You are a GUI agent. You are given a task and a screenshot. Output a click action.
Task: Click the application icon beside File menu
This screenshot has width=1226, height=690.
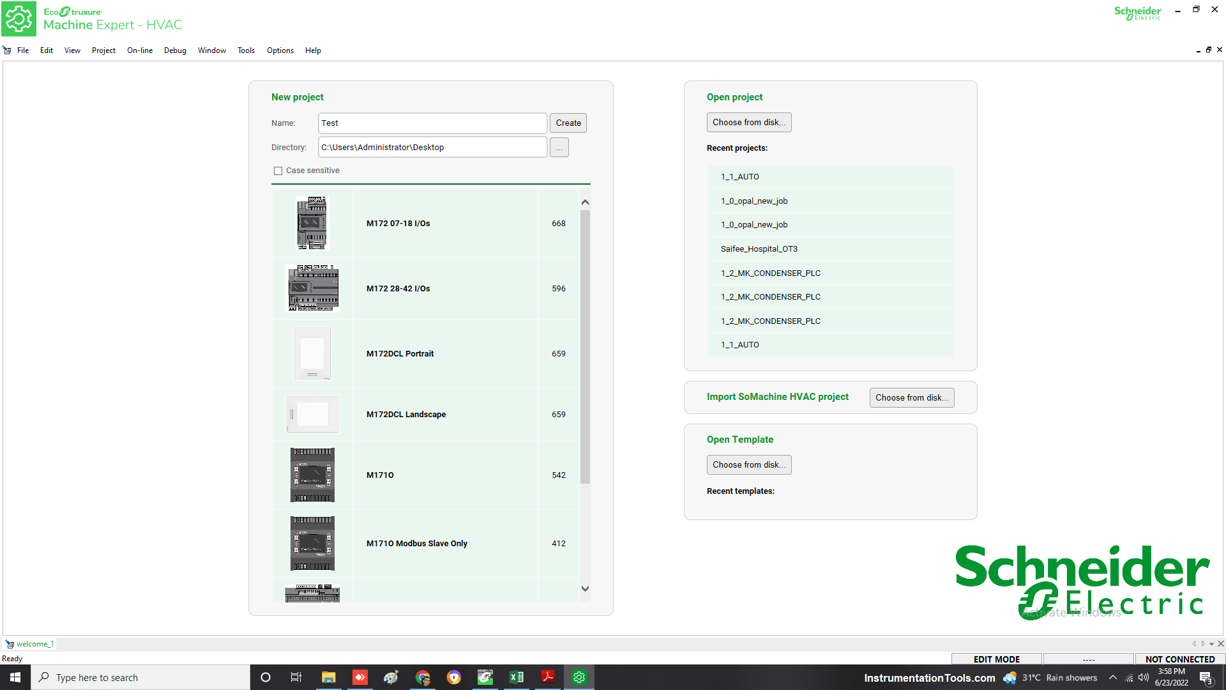pyautogui.click(x=7, y=50)
